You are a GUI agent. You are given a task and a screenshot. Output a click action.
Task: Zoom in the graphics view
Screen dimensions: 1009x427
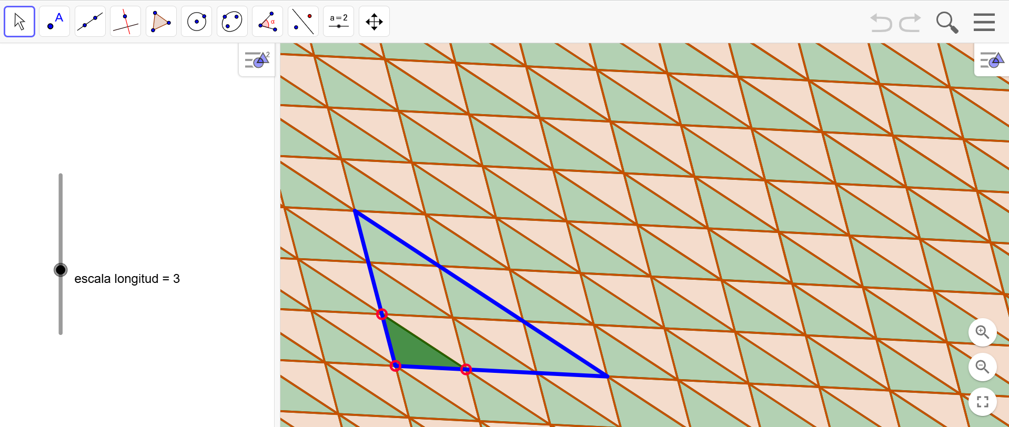pos(982,332)
